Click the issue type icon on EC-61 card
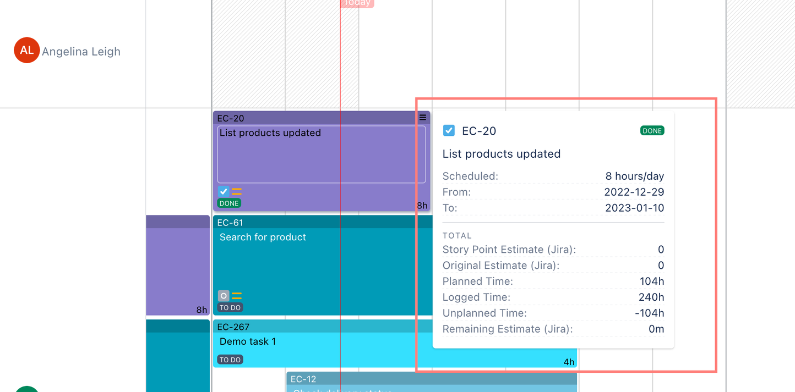 224,296
